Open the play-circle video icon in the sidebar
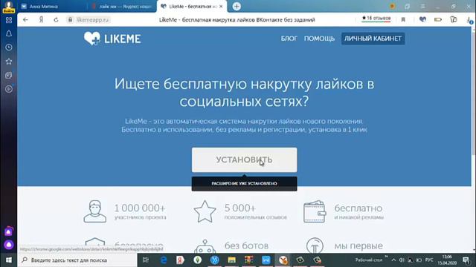The height and width of the screenshot is (267, 476). [x=9, y=89]
